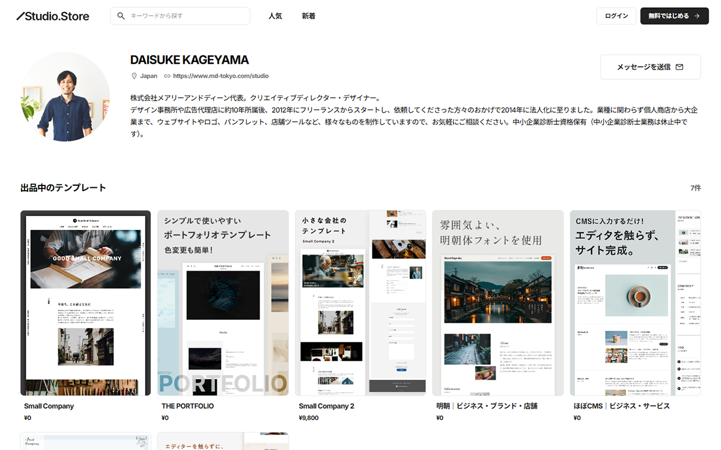This screenshot has height=450, width=721.
Task: Open the 明朝 template thumbnail
Action: click(x=497, y=303)
